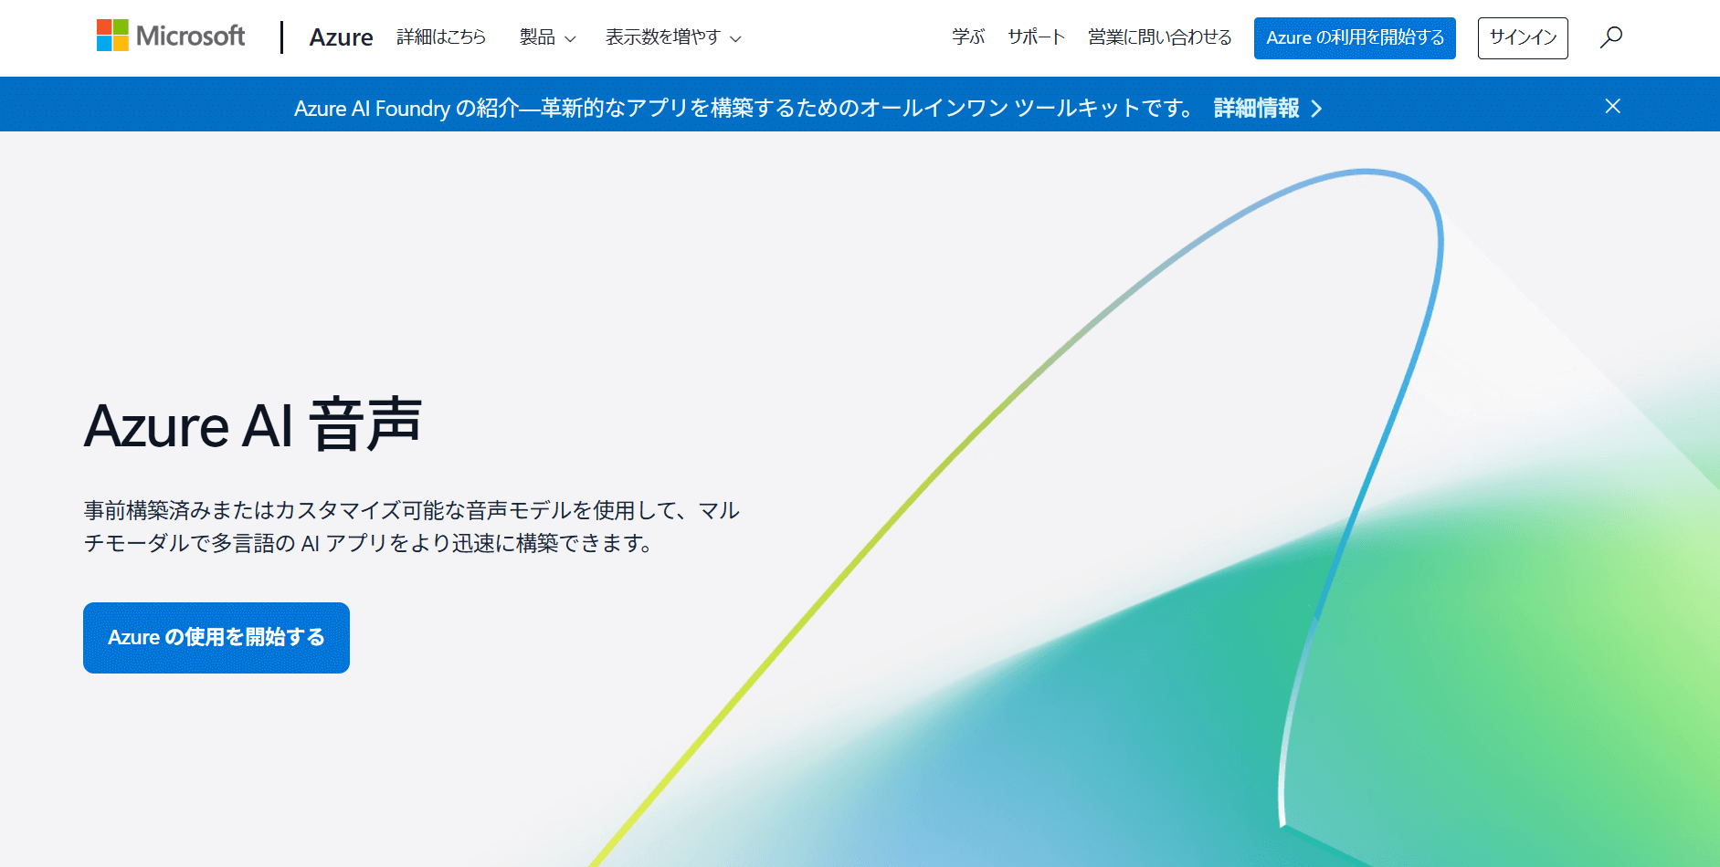The image size is (1720, 867).
Task: Click the chevron beside 製品
Action: pos(570,39)
